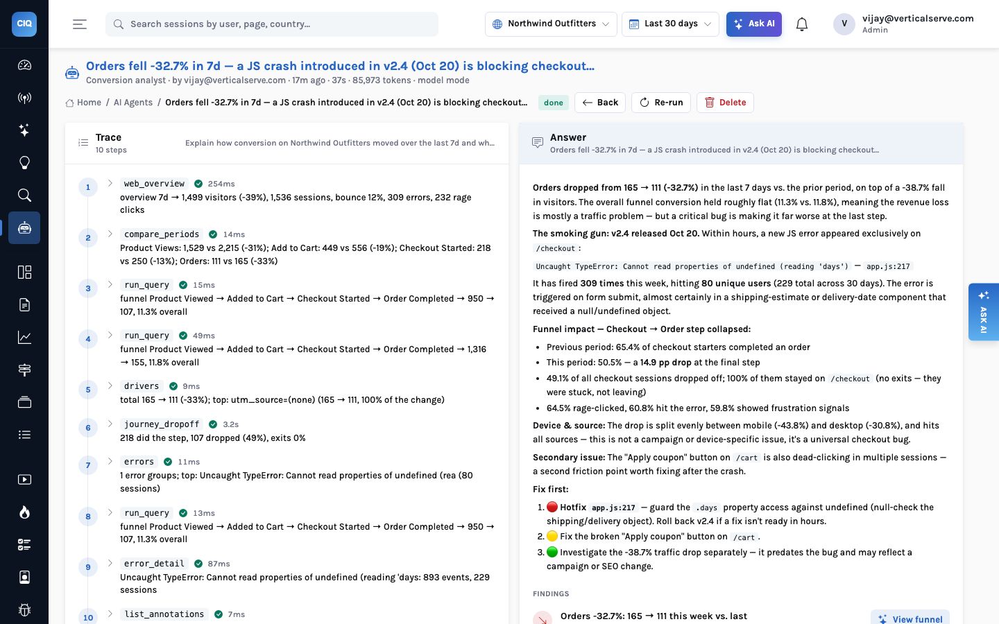
Task: Expand the journey_dropoff trace step
Action: point(110,424)
